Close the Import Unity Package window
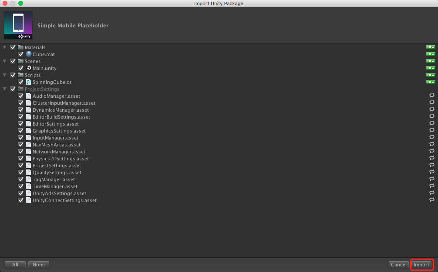Screen dimensions: 438x272 pos(5,3)
